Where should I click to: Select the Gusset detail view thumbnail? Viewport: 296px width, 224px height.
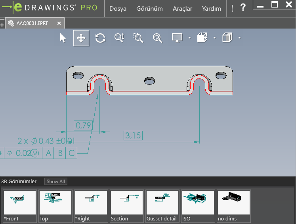[x=162, y=206]
